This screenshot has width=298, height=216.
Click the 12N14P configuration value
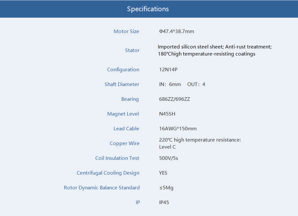click(x=168, y=70)
